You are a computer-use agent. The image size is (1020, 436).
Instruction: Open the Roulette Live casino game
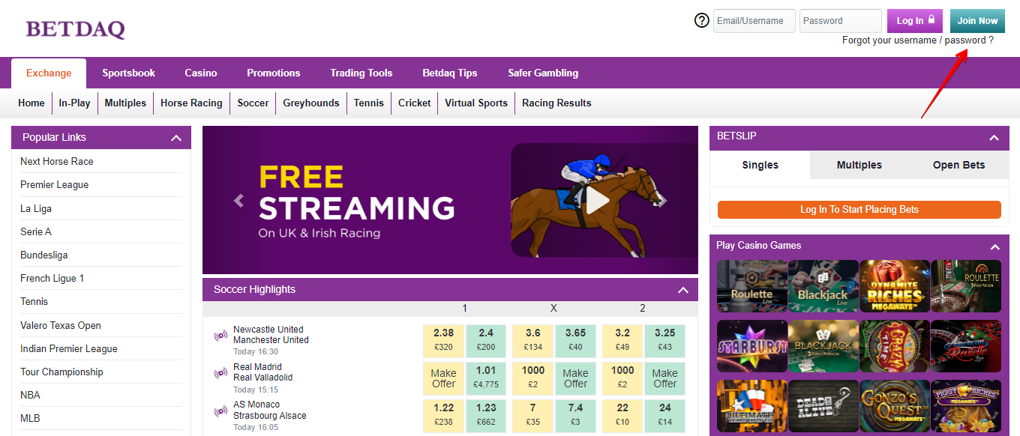click(x=752, y=286)
